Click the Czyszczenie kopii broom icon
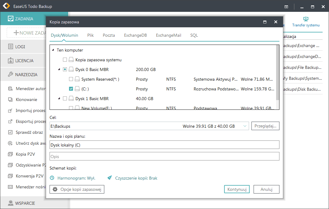Image resolution: width=329 pixels, height=209 pixels. 110,178
